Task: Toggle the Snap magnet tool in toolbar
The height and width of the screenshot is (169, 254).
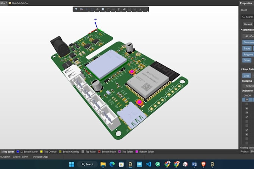Action: click(81, 9)
